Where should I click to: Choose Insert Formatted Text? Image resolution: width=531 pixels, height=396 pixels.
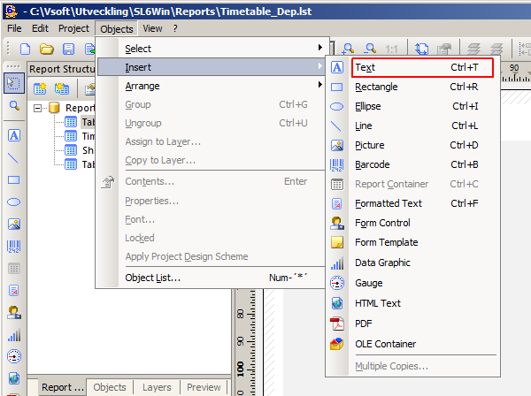click(x=412, y=203)
